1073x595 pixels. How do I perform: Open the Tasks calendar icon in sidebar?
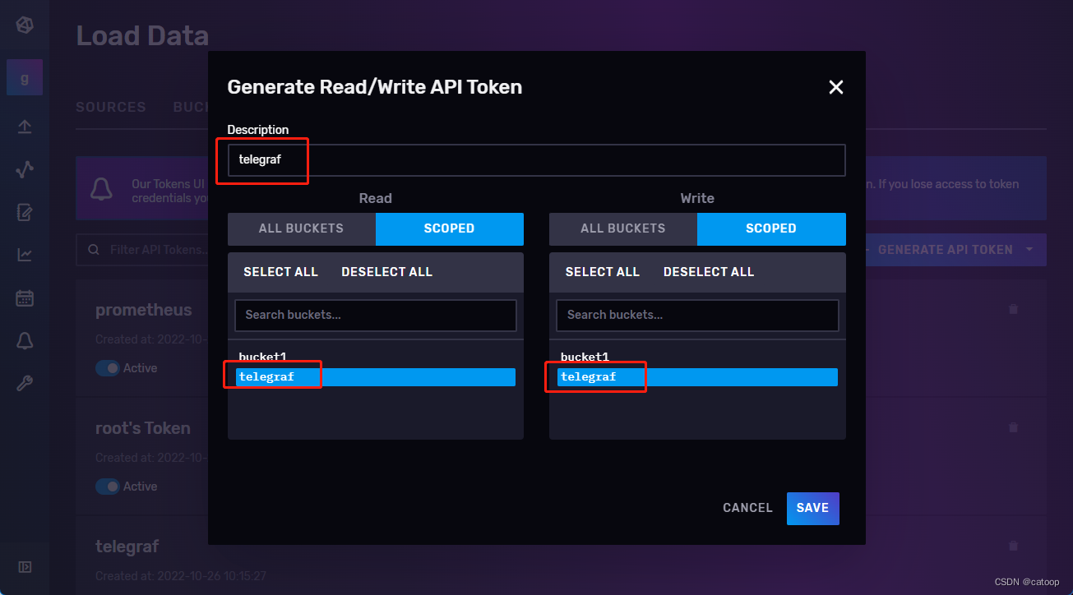tap(25, 297)
